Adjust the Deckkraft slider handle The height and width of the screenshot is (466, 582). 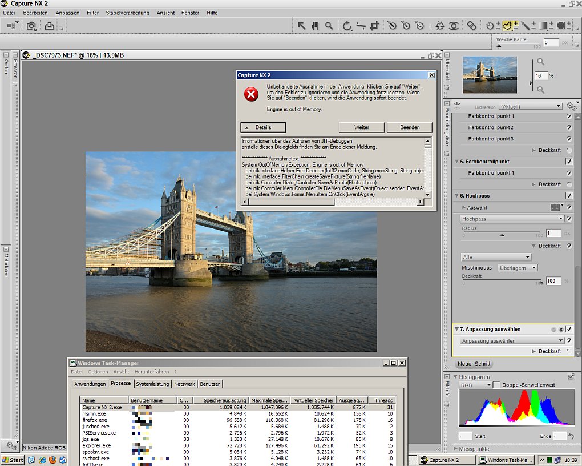click(541, 283)
